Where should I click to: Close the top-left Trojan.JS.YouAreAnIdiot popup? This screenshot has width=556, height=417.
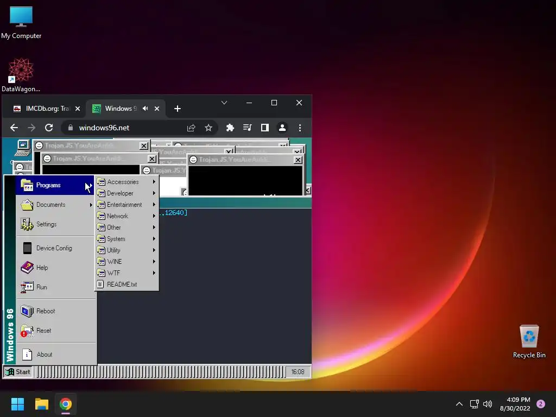point(143,146)
